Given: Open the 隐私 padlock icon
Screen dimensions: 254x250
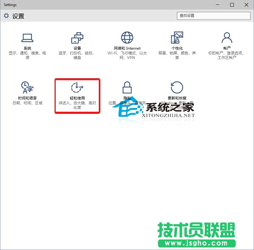Looking at the screenshot, I should [x=127, y=88].
